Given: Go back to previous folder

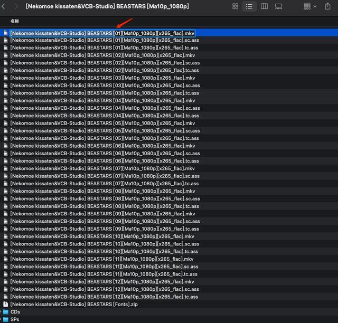Looking at the screenshot, I should pos(3,6).
